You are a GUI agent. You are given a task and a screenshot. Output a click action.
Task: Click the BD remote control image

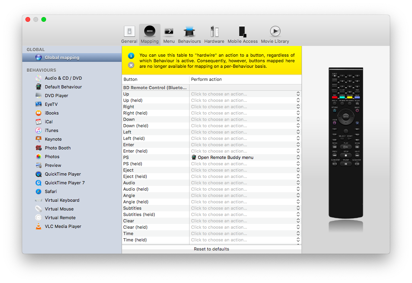click(x=346, y=143)
